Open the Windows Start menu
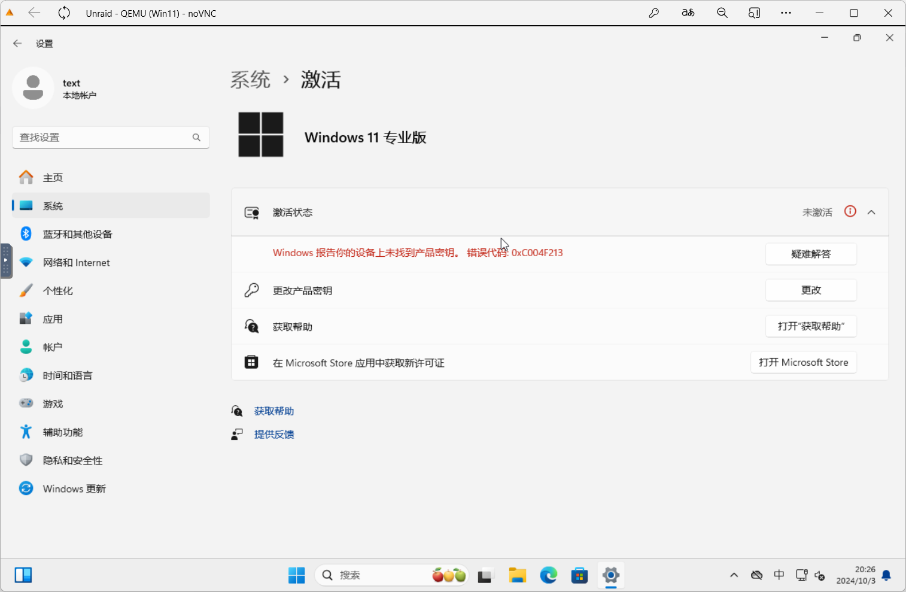The width and height of the screenshot is (906, 592). point(297,575)
